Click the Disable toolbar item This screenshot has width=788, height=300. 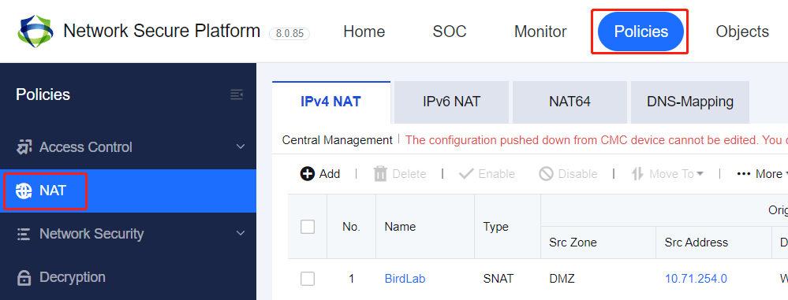click(568, 174)
